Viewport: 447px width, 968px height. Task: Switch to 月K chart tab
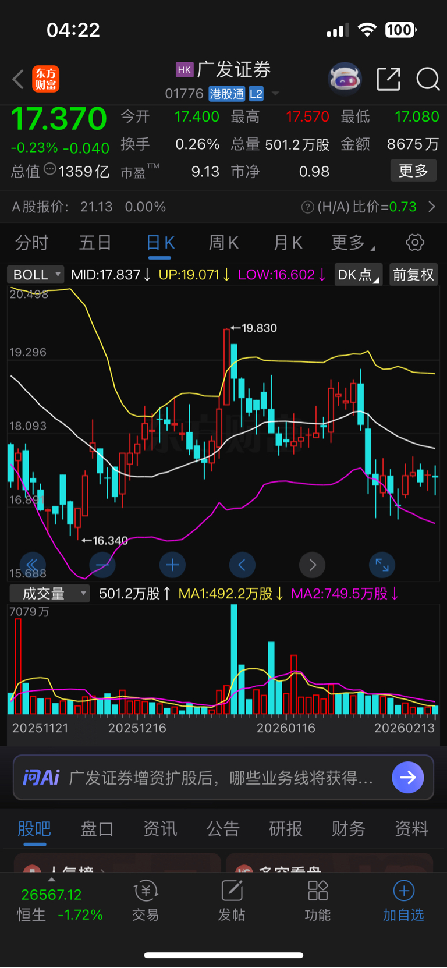(288, 243)
